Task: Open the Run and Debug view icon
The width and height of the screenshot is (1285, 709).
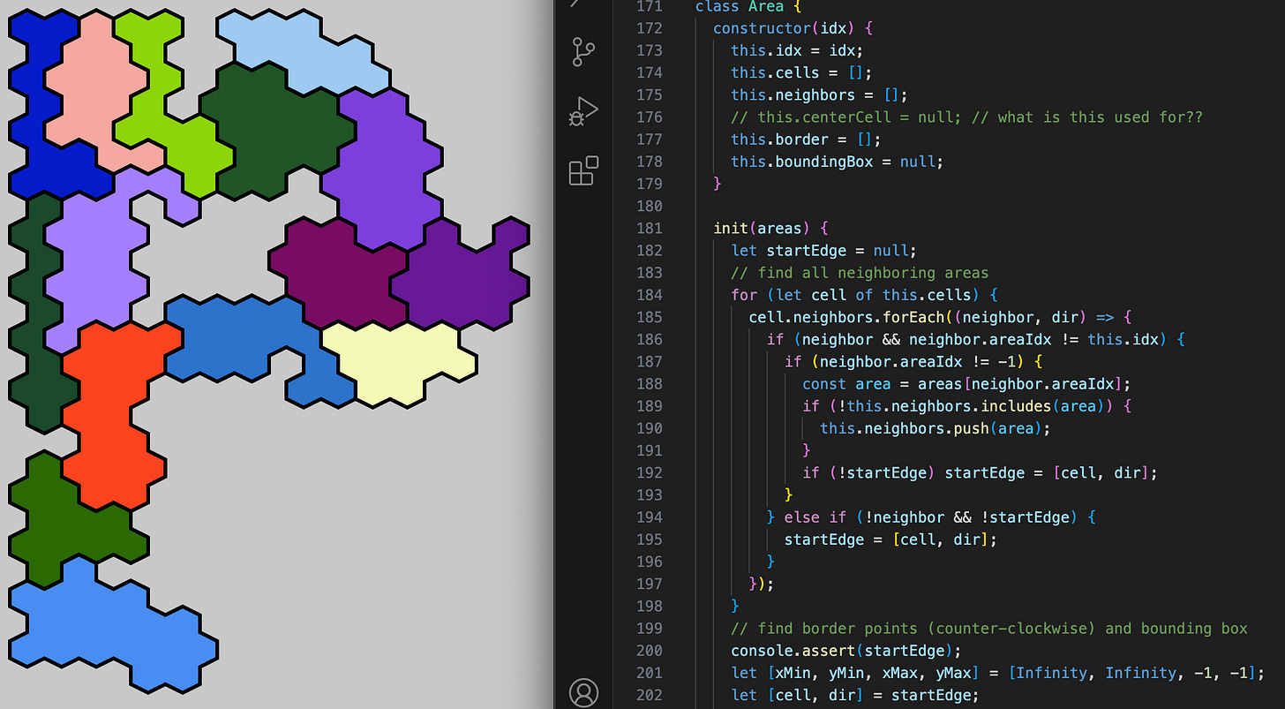Action: (583, 112)
